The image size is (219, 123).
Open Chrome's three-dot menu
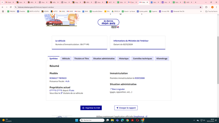click(x=217, y=7)
